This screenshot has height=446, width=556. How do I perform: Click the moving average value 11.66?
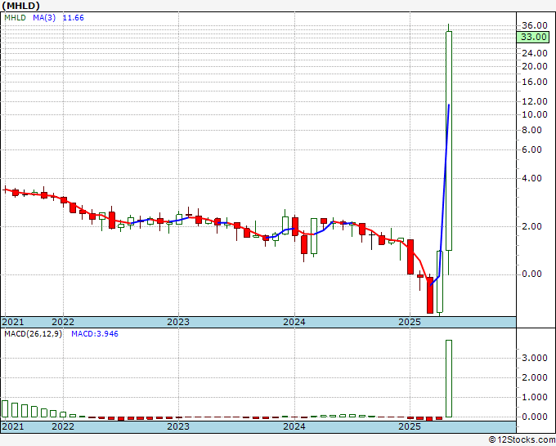[74, 18]
